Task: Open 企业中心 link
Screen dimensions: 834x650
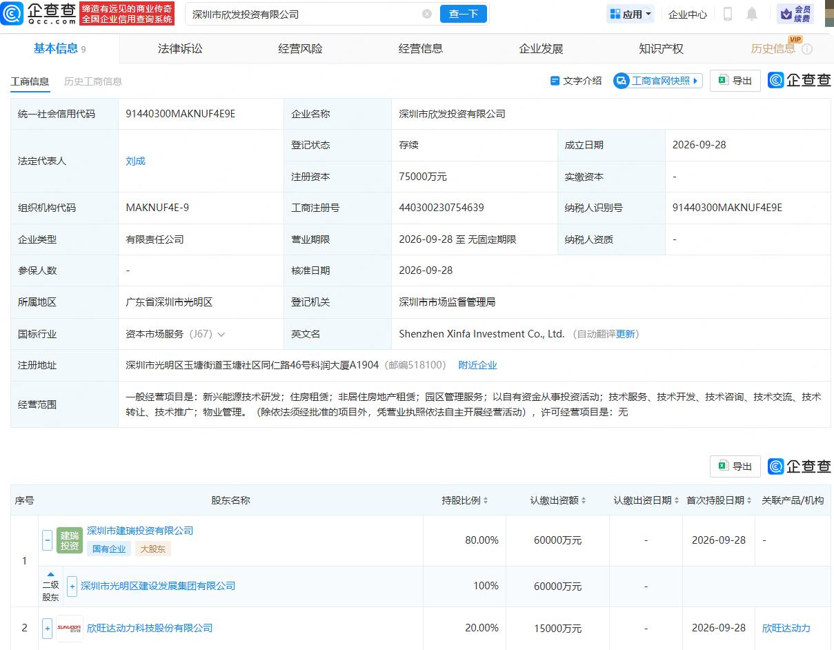Action: click(x=687, y=14)
